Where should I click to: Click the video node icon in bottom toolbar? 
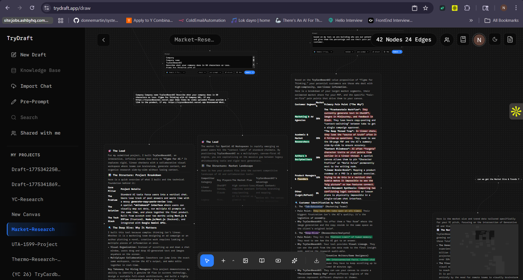click(x=278, y=260)
